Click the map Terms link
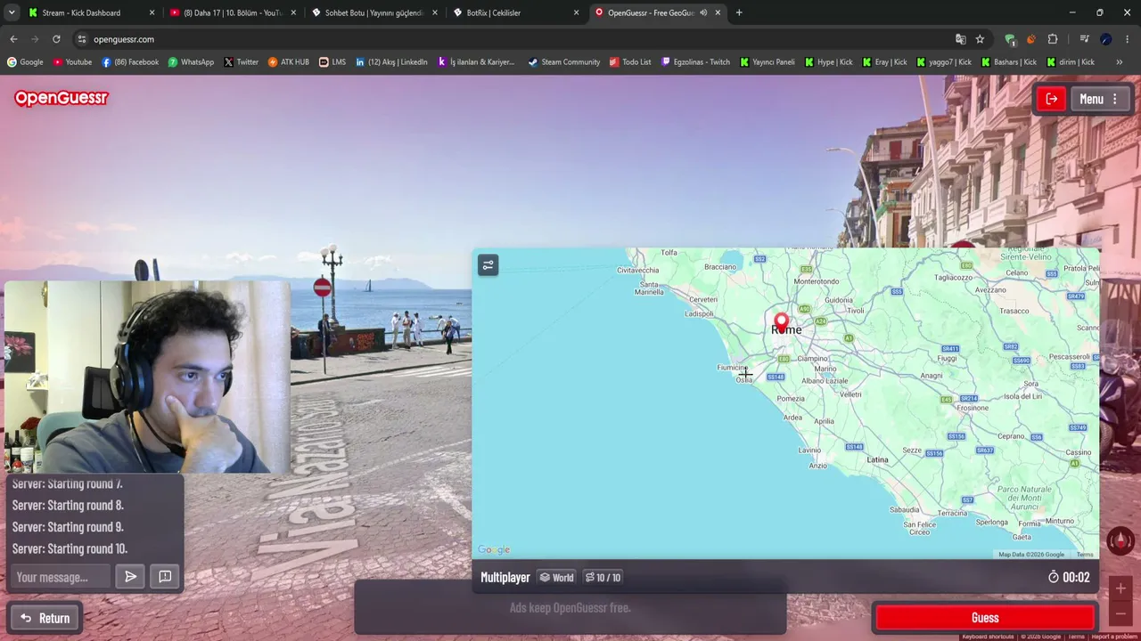Screen dimensions: 1141x641 click(1084, 555)
